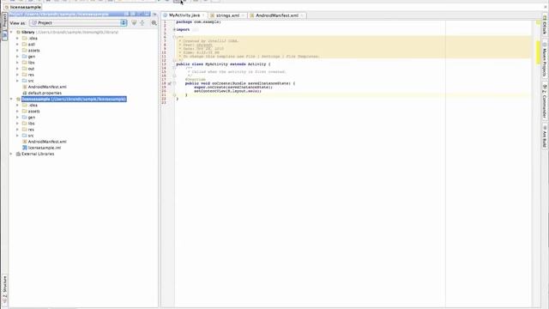Select the src folder under library

click(31, 81)
